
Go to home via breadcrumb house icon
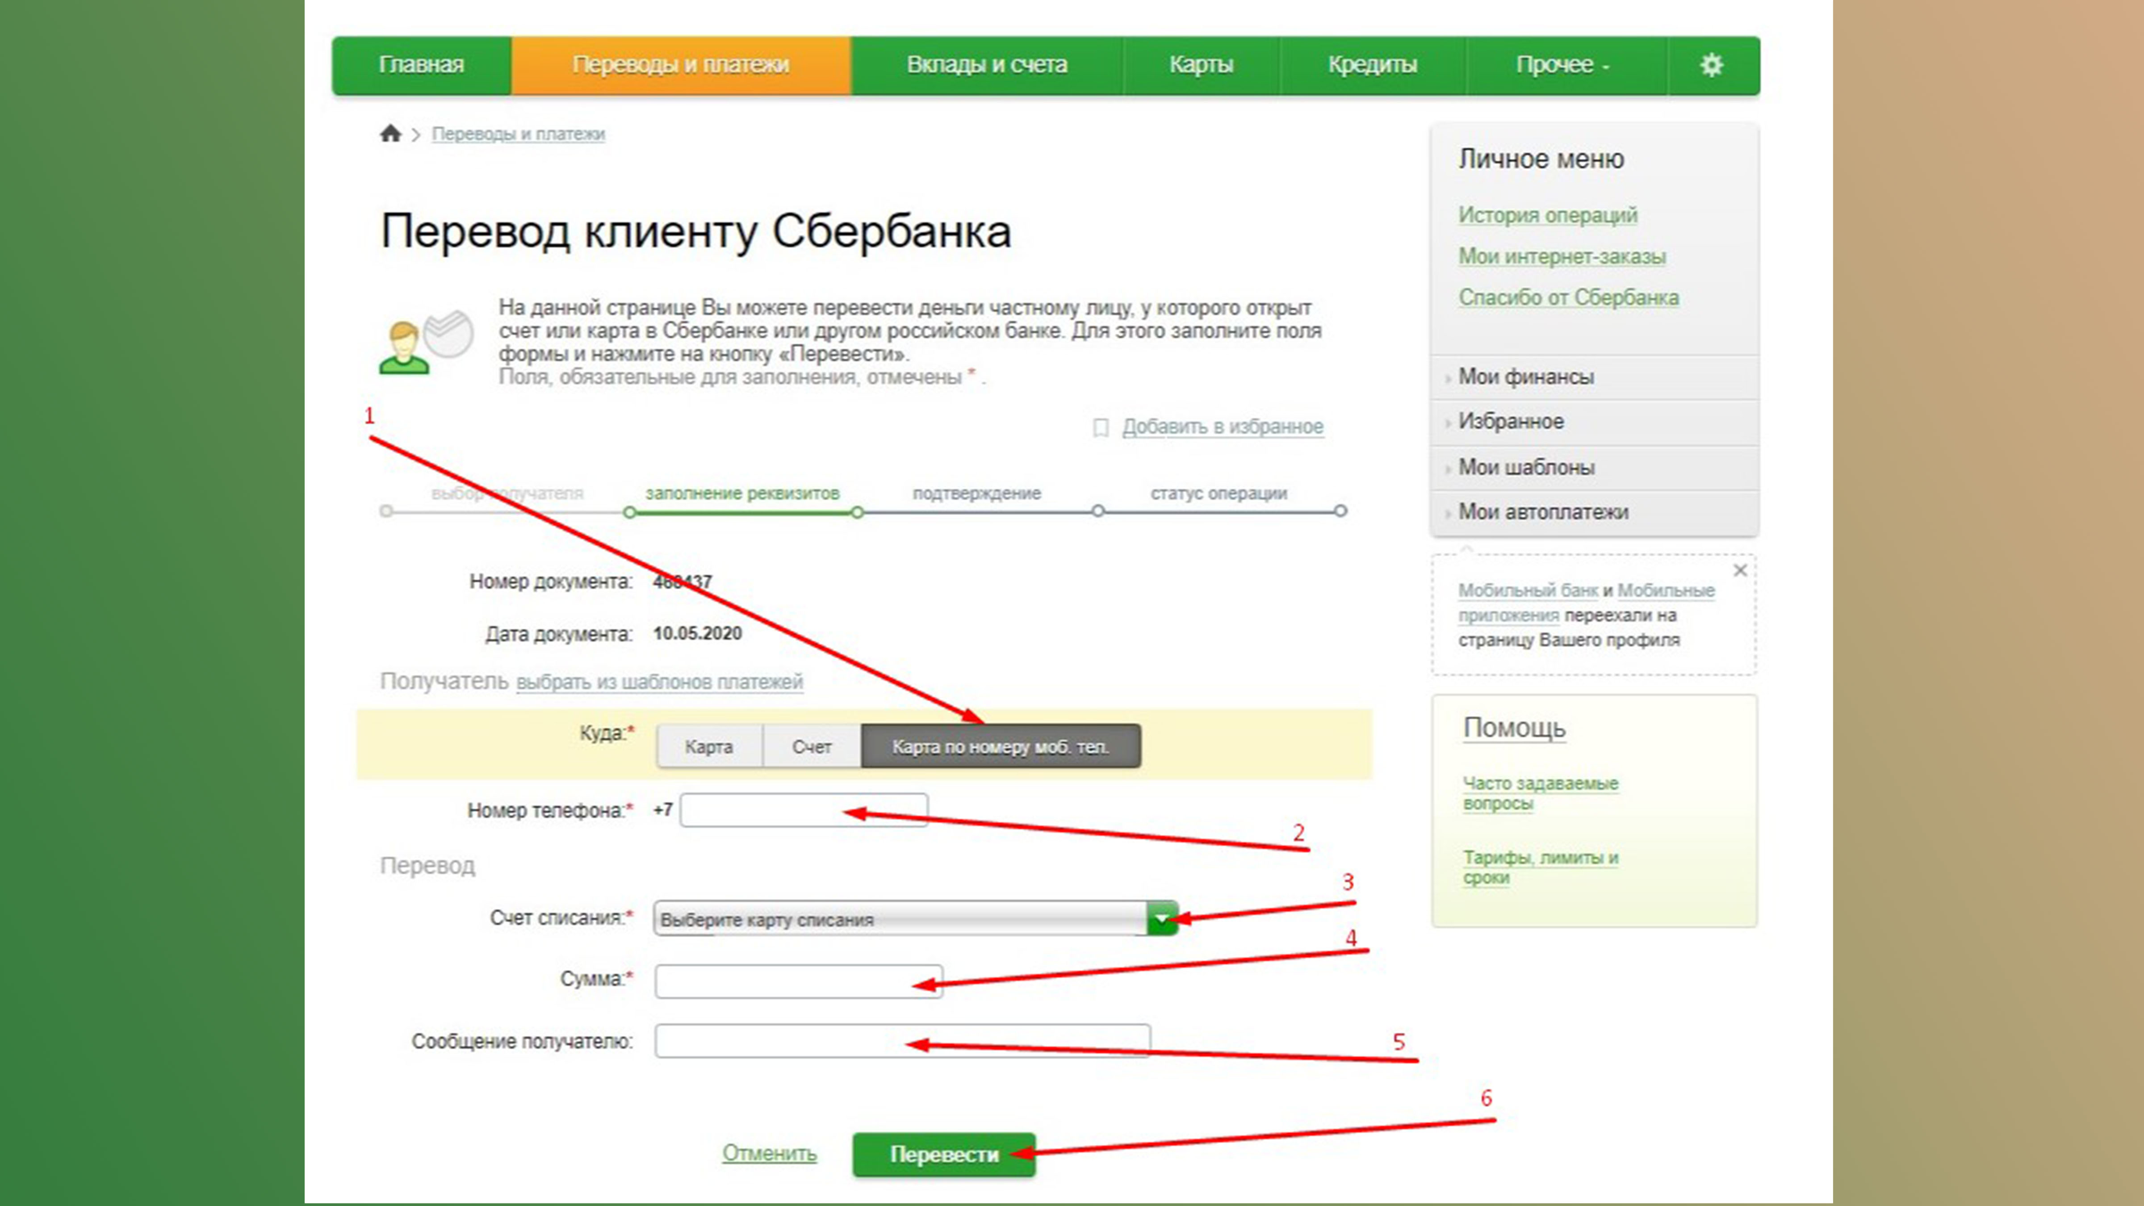390,133
